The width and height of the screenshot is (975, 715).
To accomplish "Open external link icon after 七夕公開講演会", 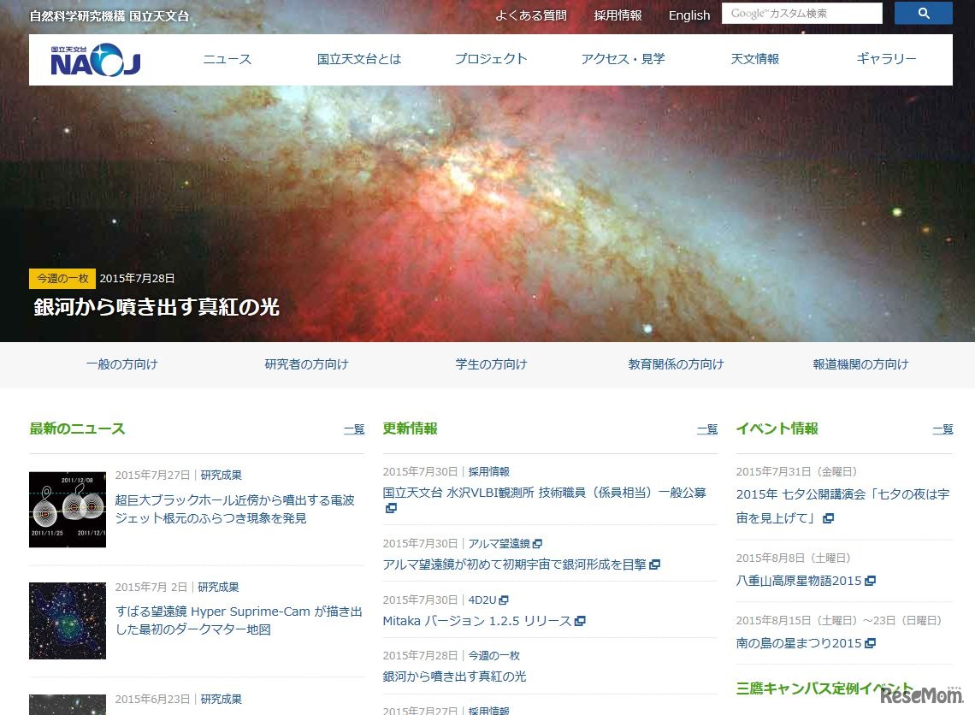I will (828, 517).
